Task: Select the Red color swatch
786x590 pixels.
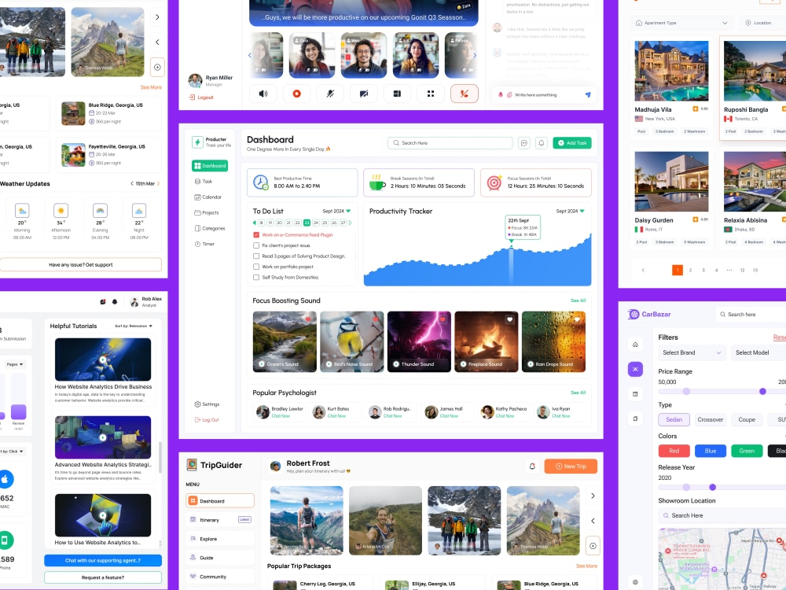Action: click(x=674, y=451)
